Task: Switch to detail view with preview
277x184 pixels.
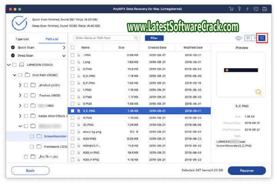Action: 262,38
